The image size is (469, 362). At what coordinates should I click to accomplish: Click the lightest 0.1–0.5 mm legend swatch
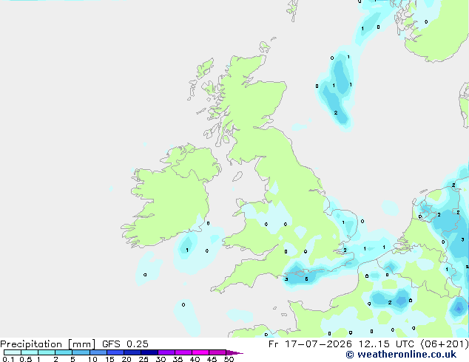13,352
